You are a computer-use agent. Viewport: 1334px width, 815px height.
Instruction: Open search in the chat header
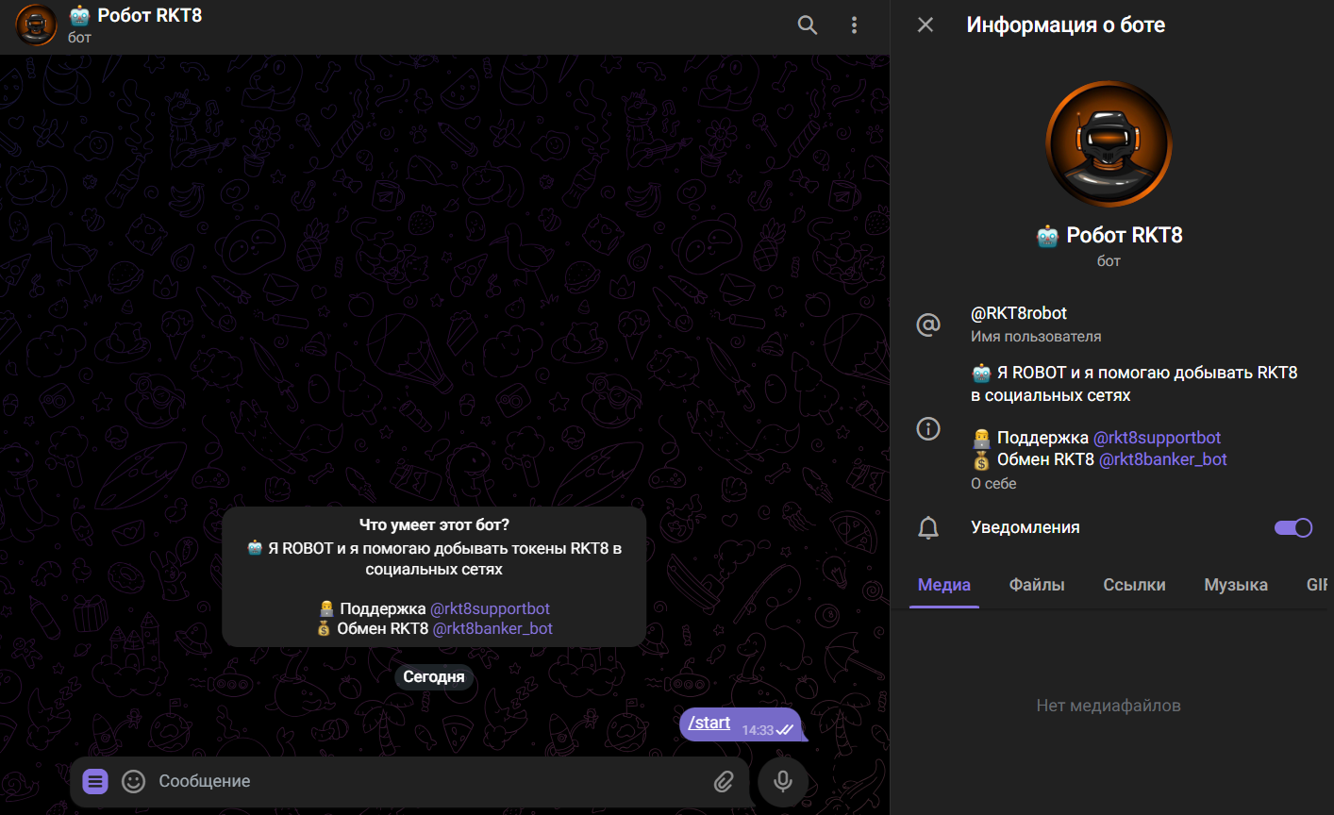pos(808,25)
